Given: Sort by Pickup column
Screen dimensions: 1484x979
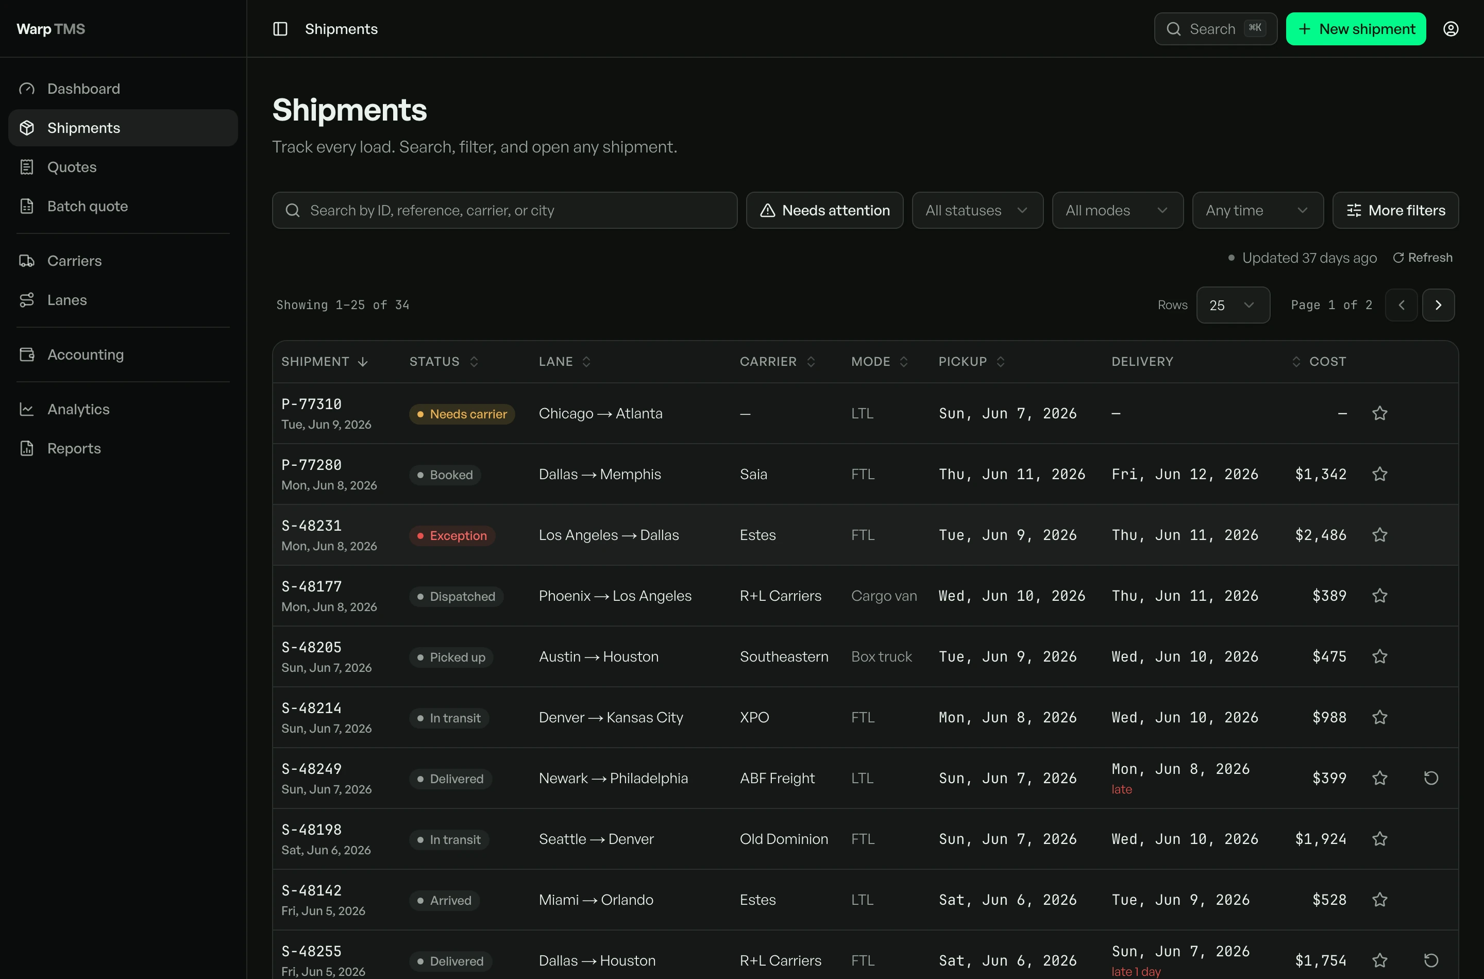Looking at the screenshot, I should (x=971, y=362).
